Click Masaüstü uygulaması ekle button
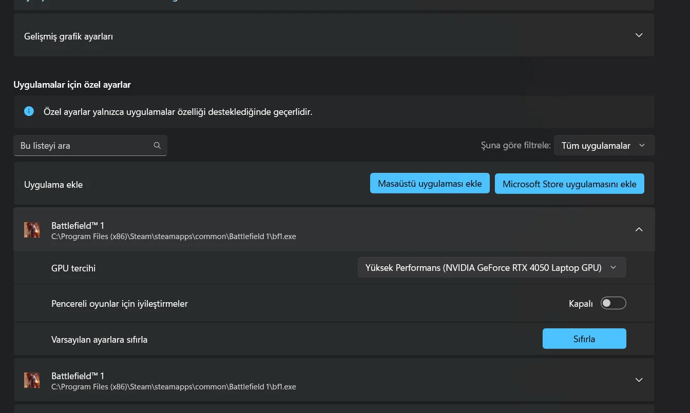Screen dimensions: 690x413 (x=430, y=184)
